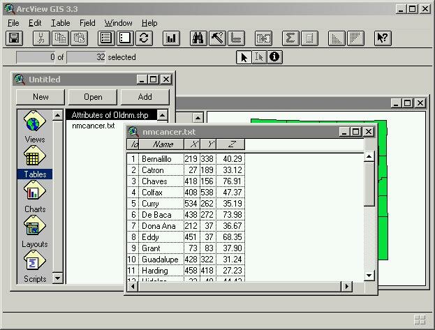Open the Table menu
The image size is (435, 330).
pyautogui.click(x=60, y=23)
